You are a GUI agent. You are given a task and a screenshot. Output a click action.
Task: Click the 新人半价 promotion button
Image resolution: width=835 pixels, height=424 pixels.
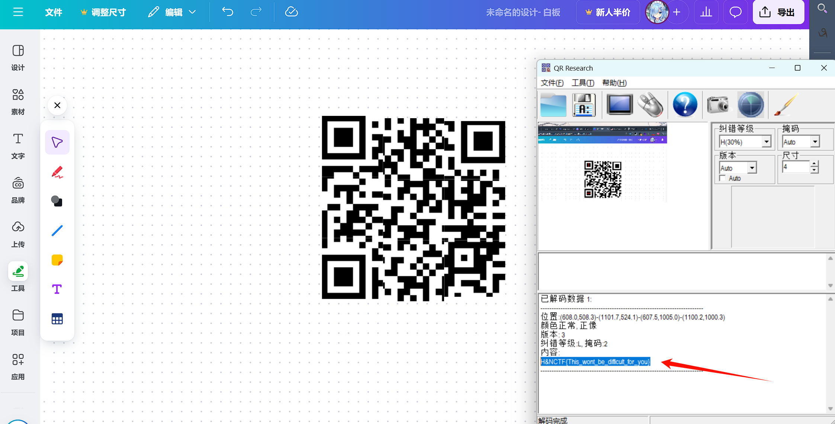coord(608,12)
